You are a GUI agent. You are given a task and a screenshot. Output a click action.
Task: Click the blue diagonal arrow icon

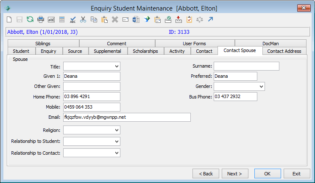coord(210,19)
